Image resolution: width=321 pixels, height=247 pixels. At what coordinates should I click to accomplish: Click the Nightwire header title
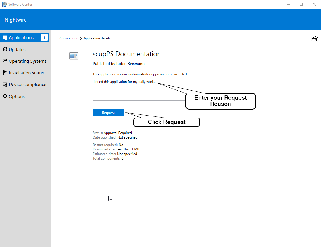(16, 20)
